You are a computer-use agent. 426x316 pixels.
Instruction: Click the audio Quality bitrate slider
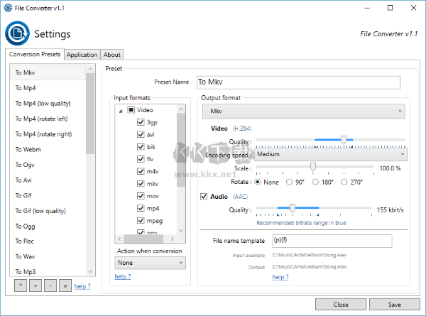292,209
